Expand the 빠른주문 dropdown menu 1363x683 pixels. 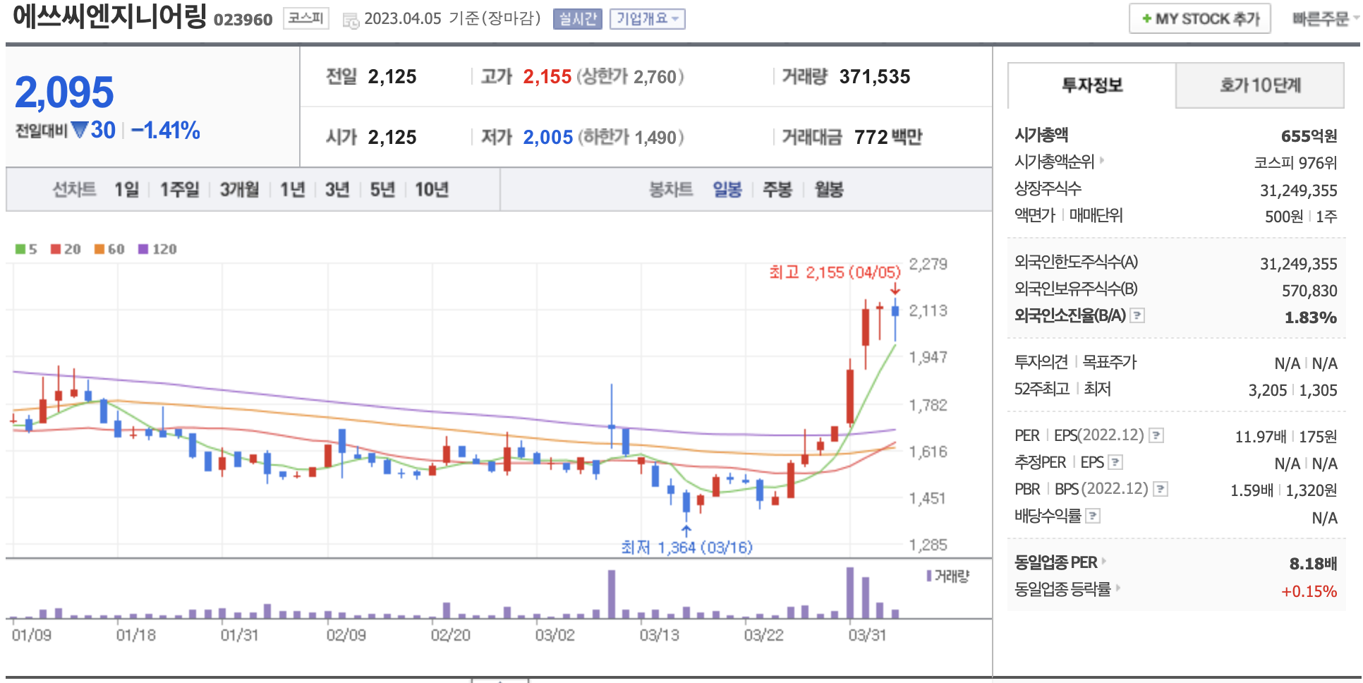tap(1323, 19)
